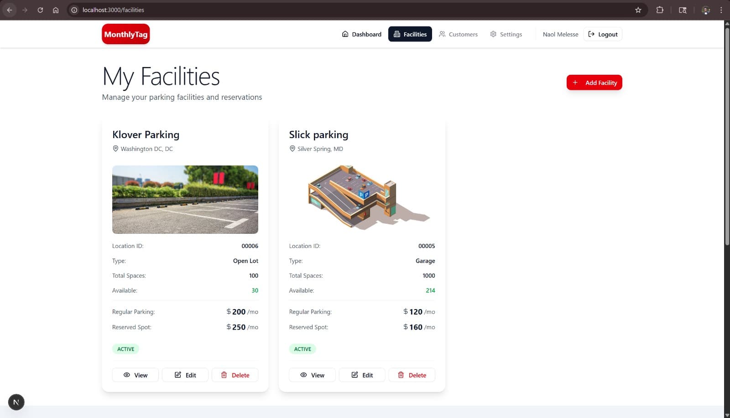Click the browser home icon
This screenshot has width=730, height=418.
pos(56,10)
